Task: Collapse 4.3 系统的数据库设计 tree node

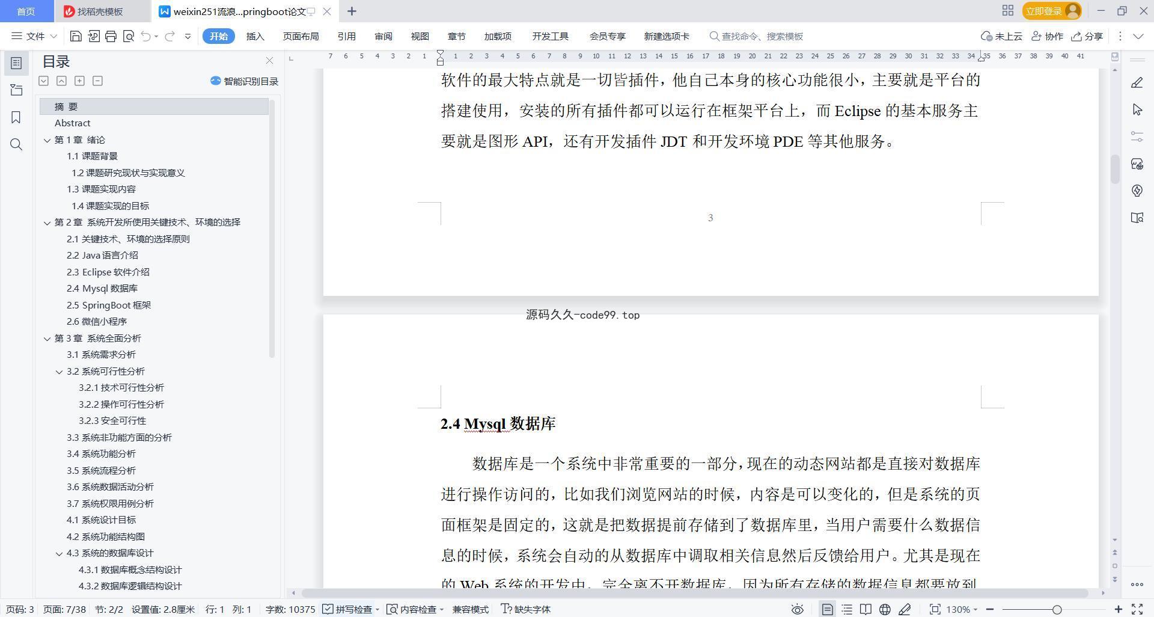Action: pos(59,553)
